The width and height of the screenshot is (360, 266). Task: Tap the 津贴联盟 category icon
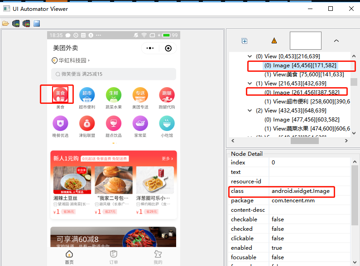coord(87,123)
